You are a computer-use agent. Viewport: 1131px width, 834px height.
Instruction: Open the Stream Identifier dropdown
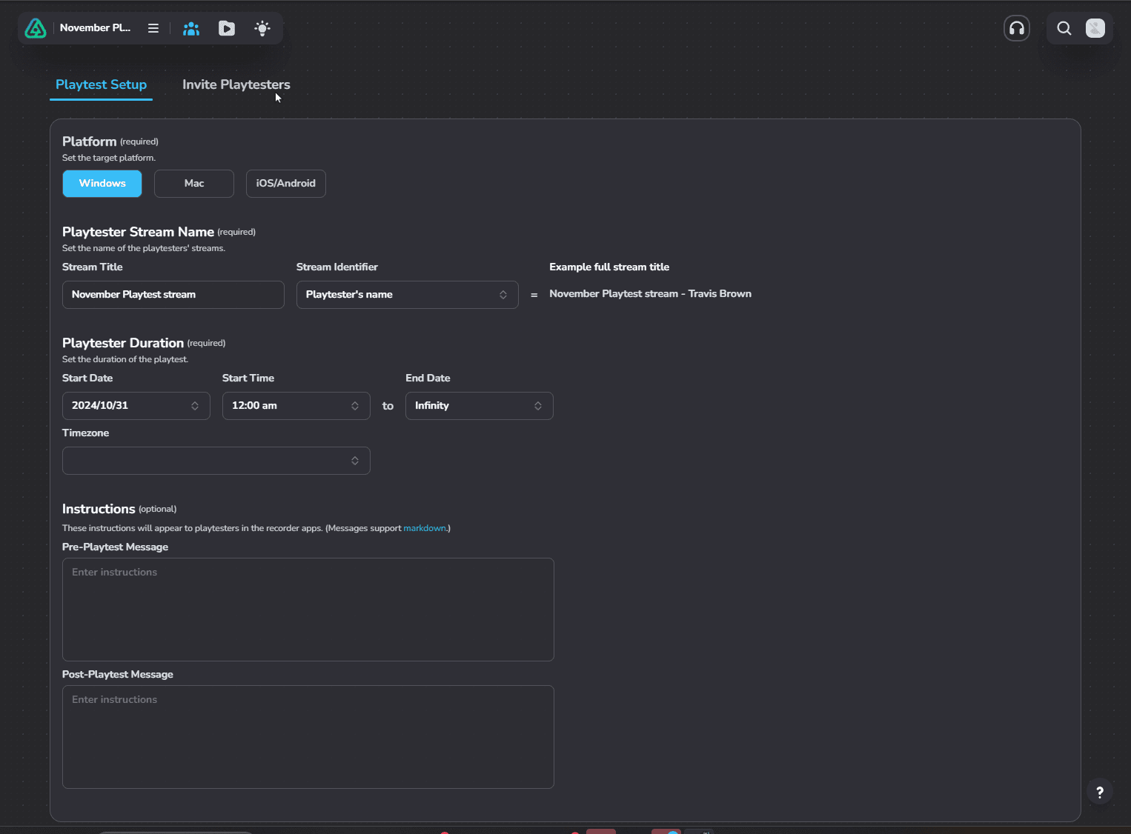[408, 295]
